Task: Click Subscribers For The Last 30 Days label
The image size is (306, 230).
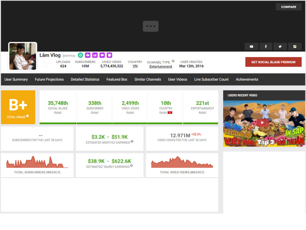Action: pyautogui.click(x=37, y=140)
